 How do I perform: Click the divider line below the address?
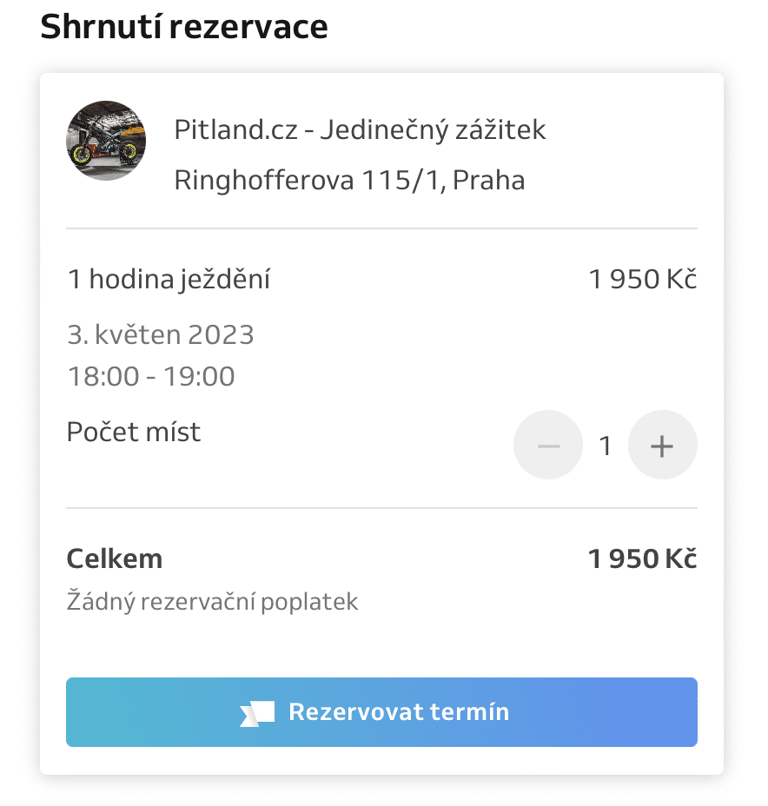point(381,228)
